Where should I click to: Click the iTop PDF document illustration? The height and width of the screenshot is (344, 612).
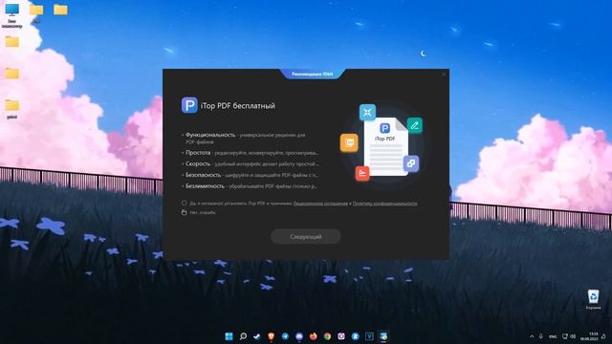click(385, 146)
